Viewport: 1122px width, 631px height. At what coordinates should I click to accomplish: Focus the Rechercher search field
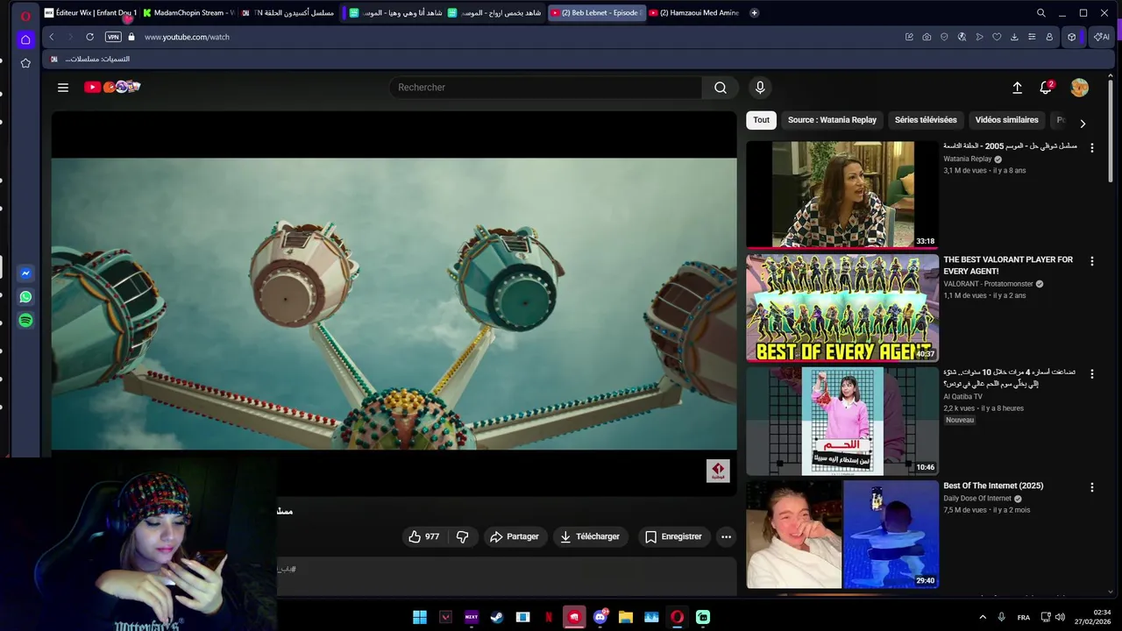pyautogui.click(x=545, y=88)
